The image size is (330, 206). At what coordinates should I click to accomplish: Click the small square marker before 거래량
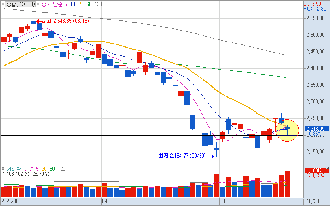3,169
